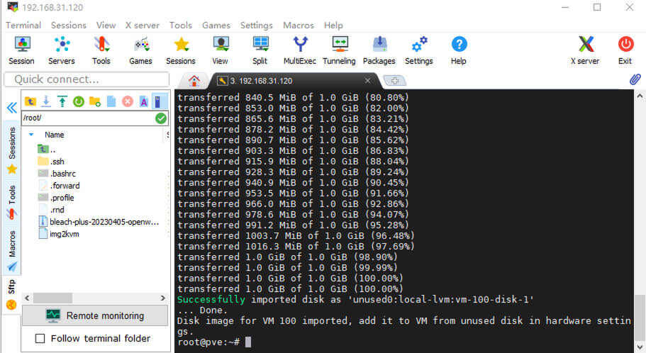Collapse sidebar with double-chevron arrow
The height and width of the screenshot is (353, 646).
click(11, 108)
